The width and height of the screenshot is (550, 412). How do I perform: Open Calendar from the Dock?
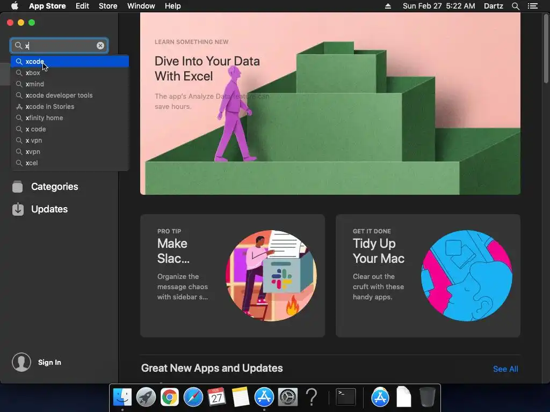pos(216,397)
